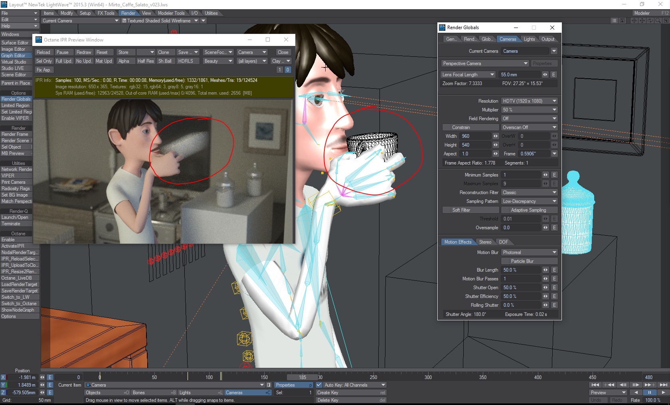Click the Create Key button
Image resolution: width=670 pixels, height=405 pixels.
point(351,393)
